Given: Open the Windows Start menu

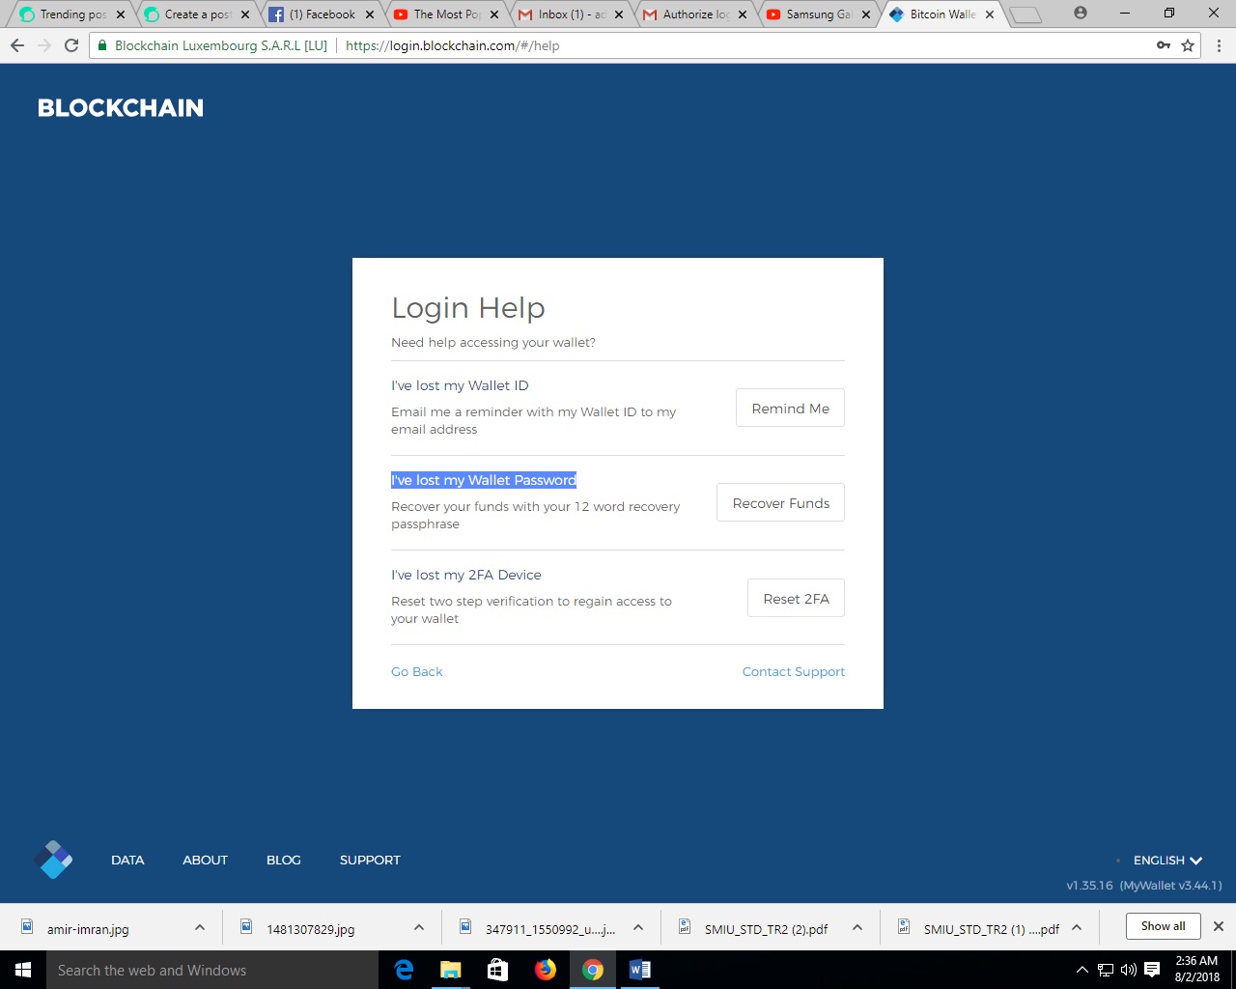Looking at the screenshot, I should 23,970.
